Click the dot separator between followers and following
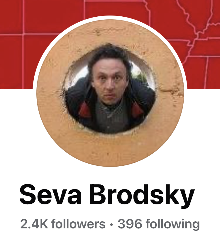The width and height of the screenshot is (220, 236). pos(111,225)
